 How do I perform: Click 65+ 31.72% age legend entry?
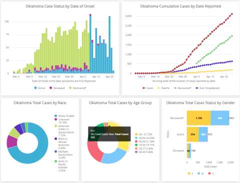click(143, 134)
